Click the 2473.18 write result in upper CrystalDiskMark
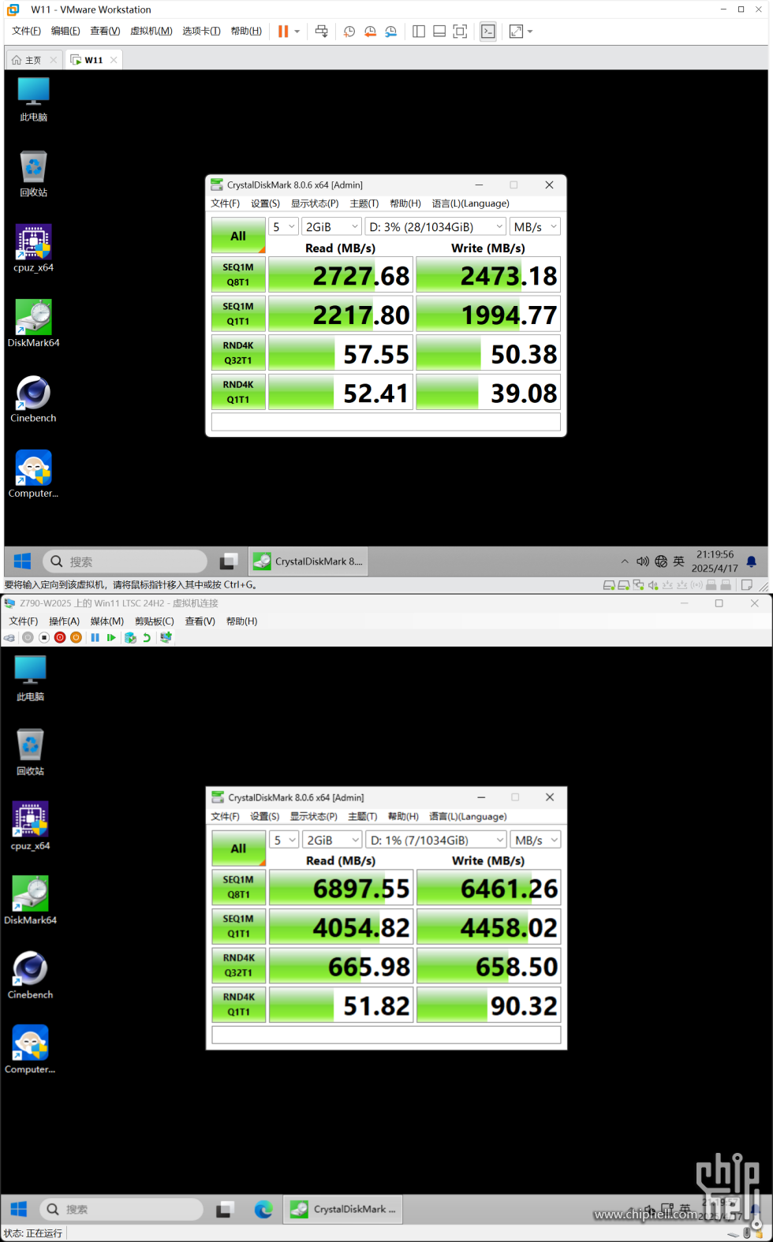Screen dimensions: 773x1242 (488, 275)
